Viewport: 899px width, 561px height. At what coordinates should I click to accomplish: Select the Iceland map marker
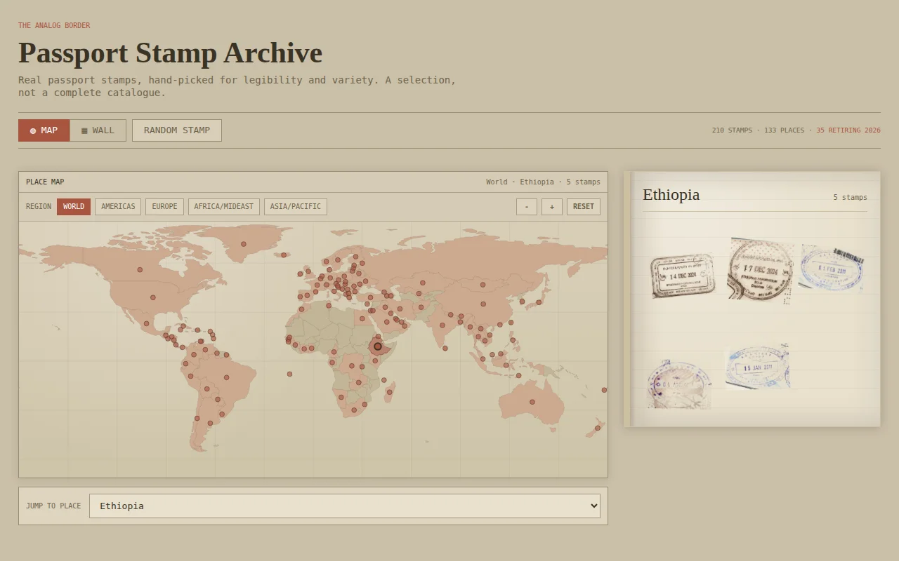284,255
